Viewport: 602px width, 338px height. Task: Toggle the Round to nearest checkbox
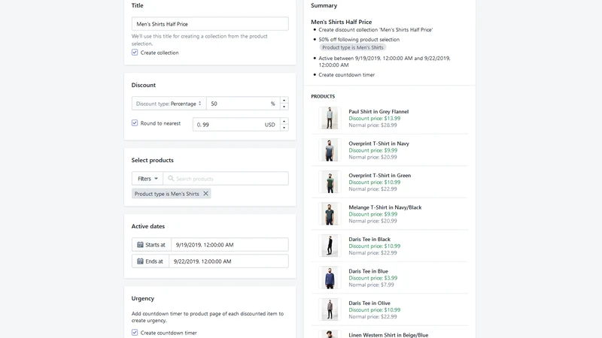click(135, 123)
